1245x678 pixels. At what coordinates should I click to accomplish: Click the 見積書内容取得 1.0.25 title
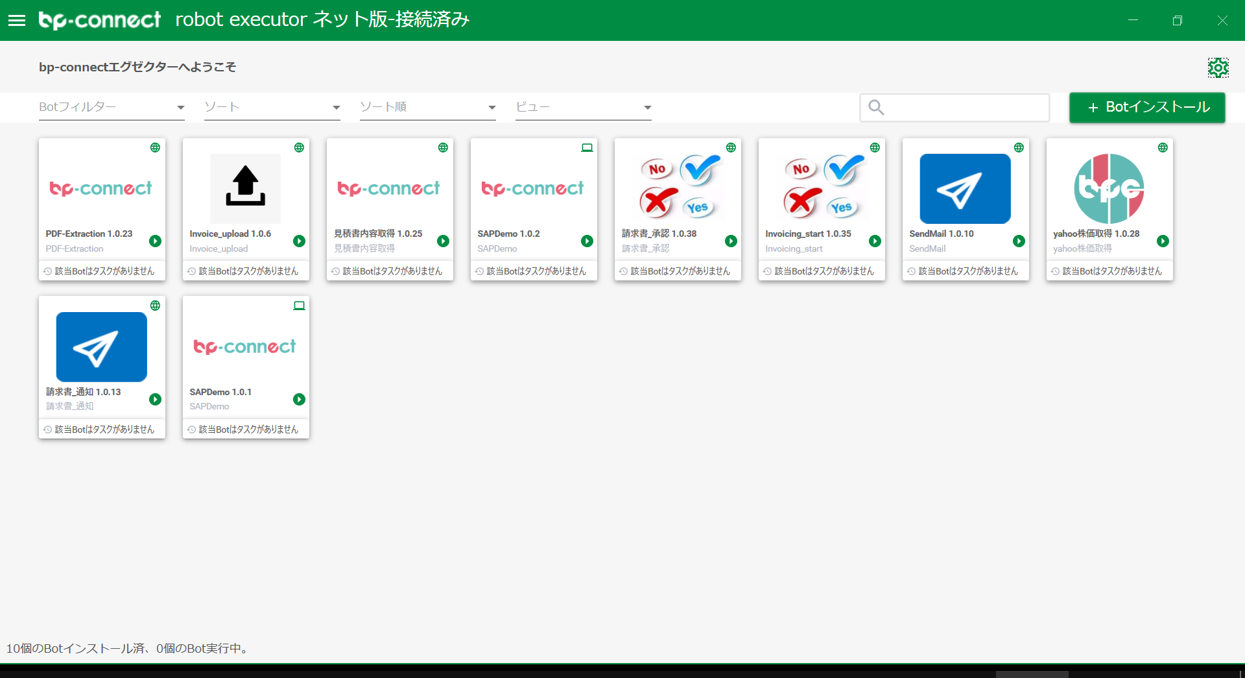pyautogui.click(x=378, y=234)
